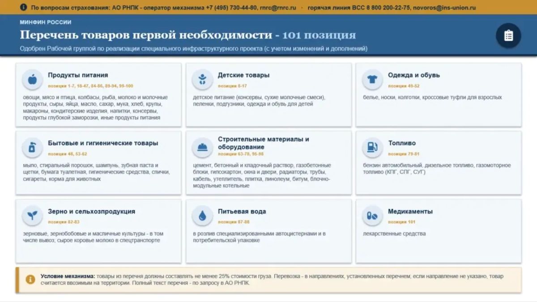
Task: Click 'позиции 48, 53-62' label
Action: point(67,154)
